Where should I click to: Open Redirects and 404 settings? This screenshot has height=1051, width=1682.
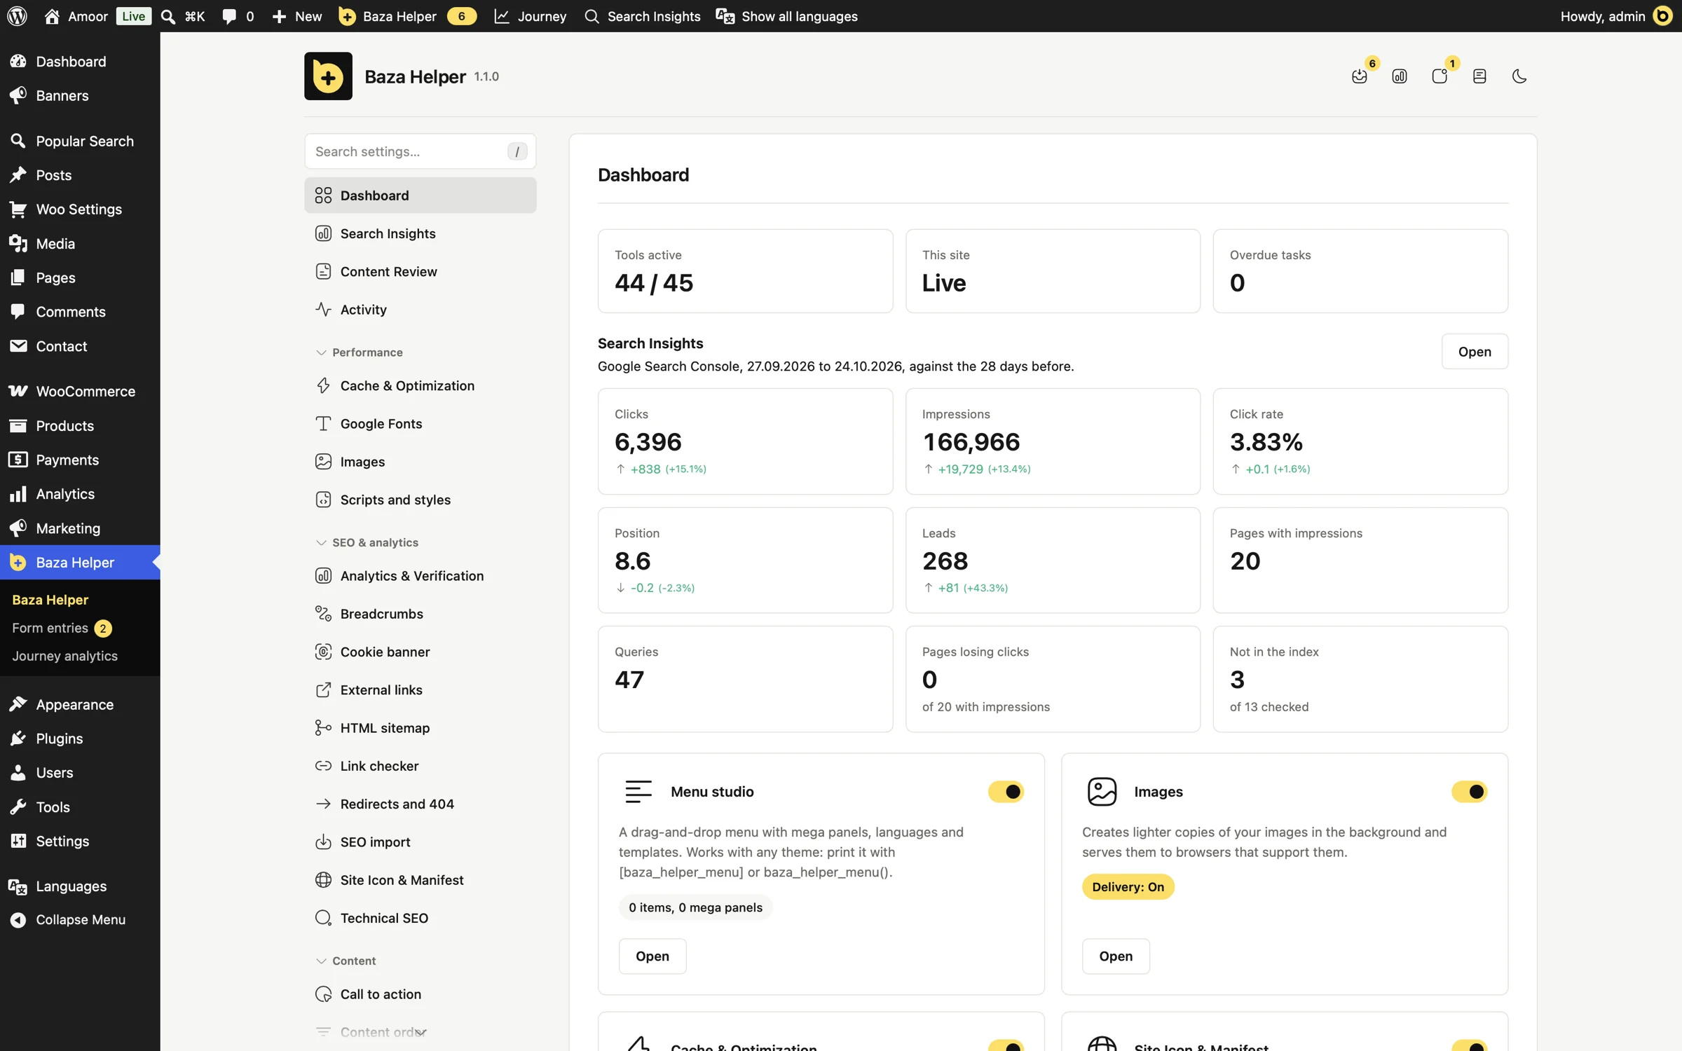[420, 804]
